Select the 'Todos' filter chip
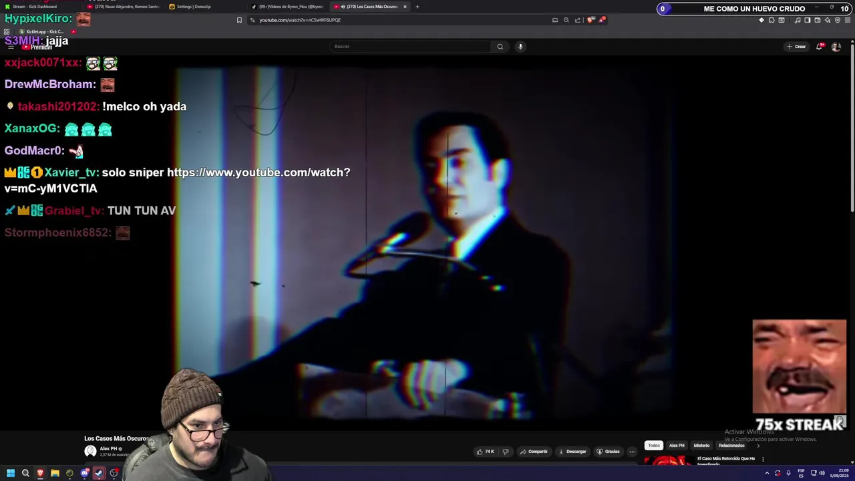 point(654,446)
